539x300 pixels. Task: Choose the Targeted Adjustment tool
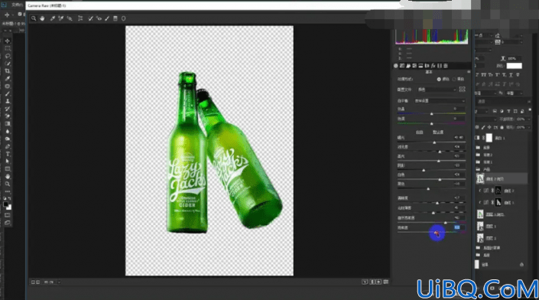pos(70,18)
